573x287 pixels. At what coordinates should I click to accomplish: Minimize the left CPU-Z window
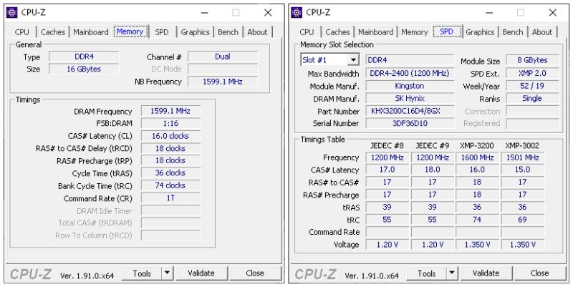coord(205,13)
